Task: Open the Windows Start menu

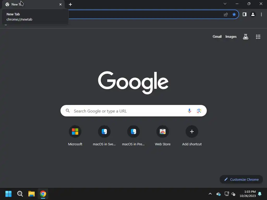Action: click(8, 194)
